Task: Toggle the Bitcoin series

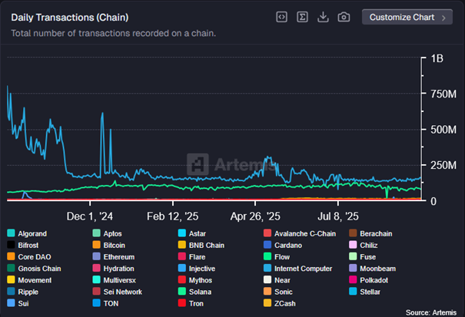Action: [x=108, y=245]
